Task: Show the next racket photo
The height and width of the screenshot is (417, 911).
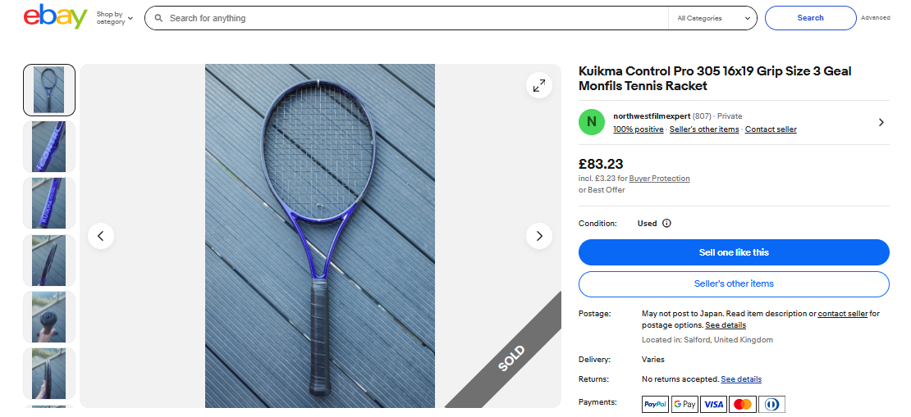Action: (x=539, y=236)
